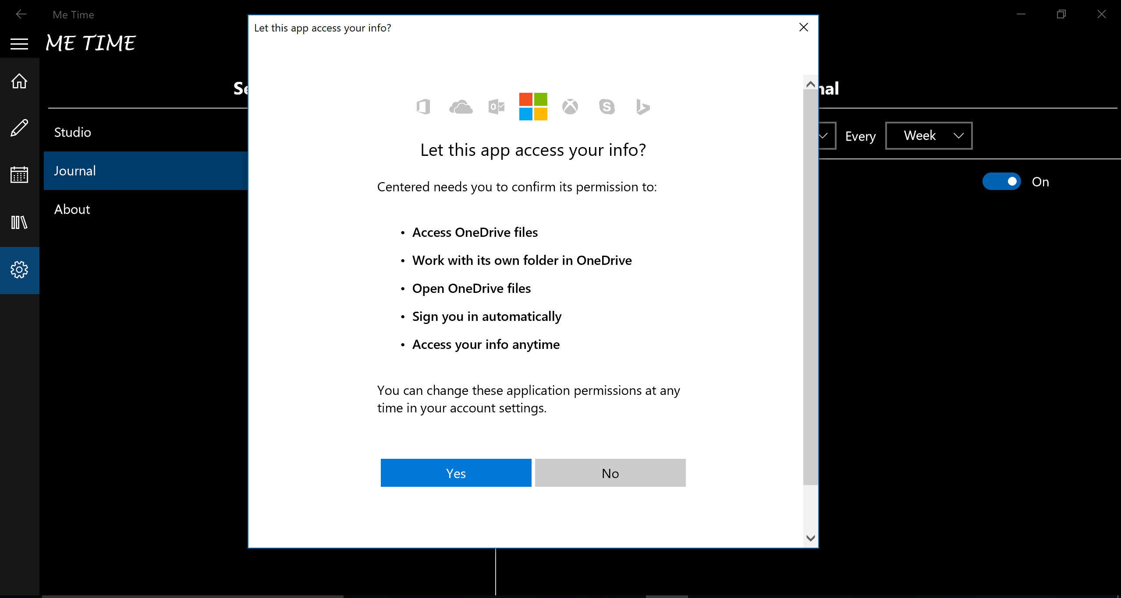Click No to deny access
This screenshot has width=1121, height=598.
(x=610, y=473)
